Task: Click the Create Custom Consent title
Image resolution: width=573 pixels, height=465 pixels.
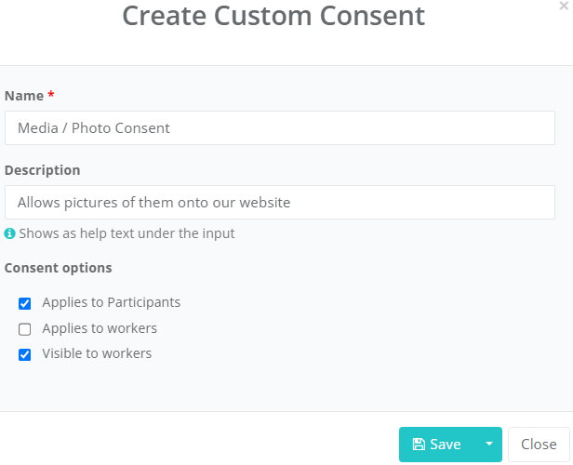Action: 273,16
